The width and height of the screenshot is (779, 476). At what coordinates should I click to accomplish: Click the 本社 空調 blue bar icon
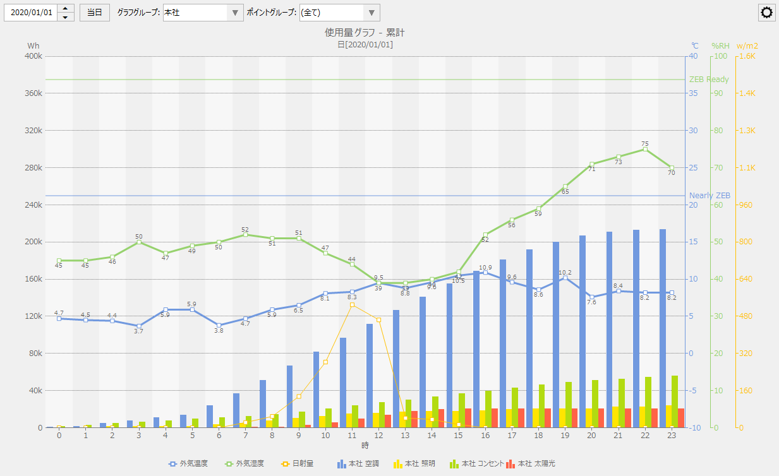[342, 464]
